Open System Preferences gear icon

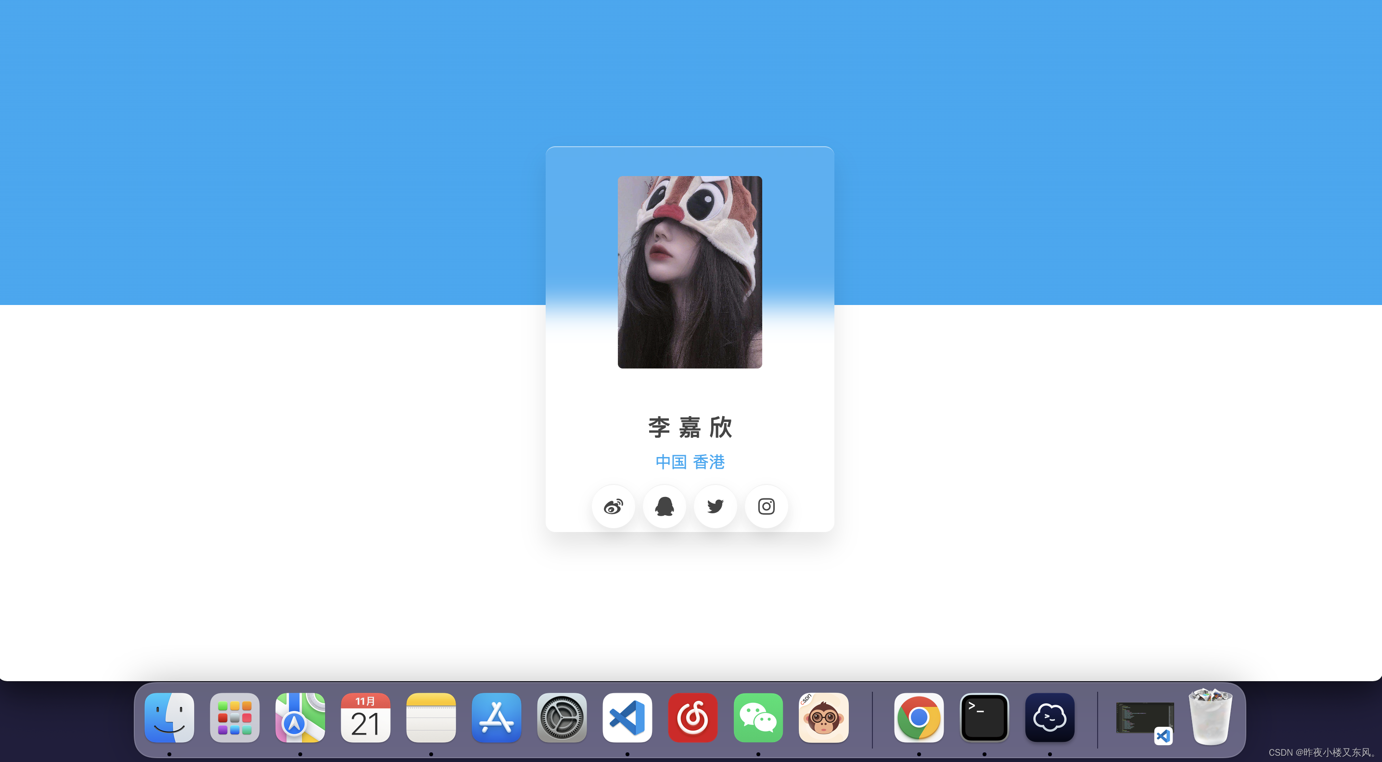pyautogui.click(x=562, y=717)
